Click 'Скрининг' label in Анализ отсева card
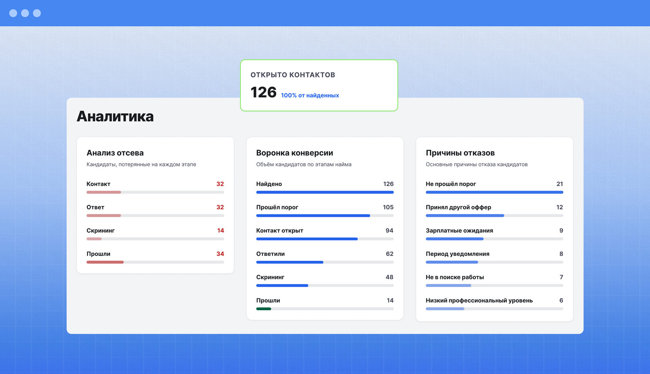650x374 pixels. (x=101, y=231)
